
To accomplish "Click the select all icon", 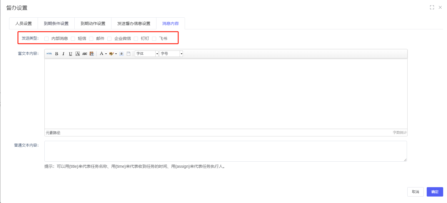I will point(121,54).
